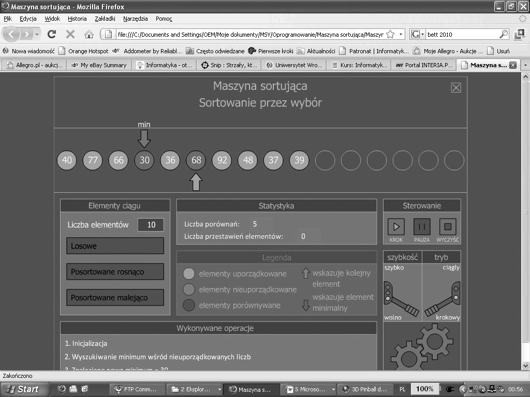The image size is (530, 397).
Task: Click the address bar URL field
Action: click(x=250, y=34)
